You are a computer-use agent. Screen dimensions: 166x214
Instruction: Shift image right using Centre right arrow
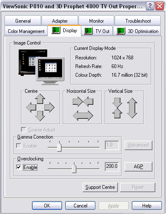point(49,107)
